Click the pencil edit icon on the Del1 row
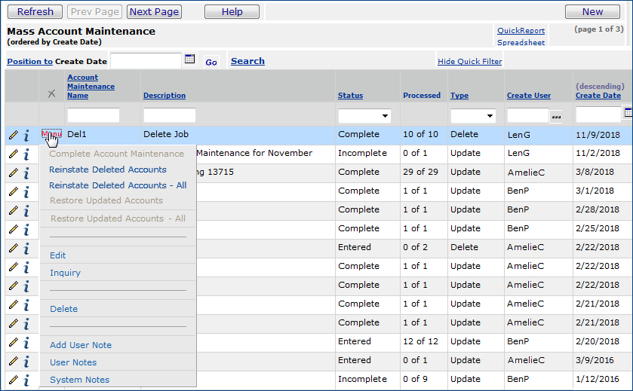The width and height of the screenshot is (633, 391). [13, 135]
